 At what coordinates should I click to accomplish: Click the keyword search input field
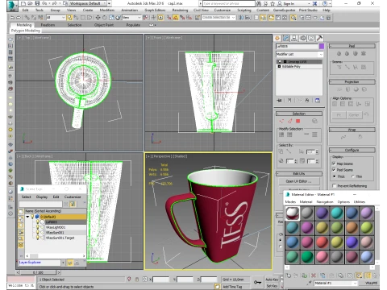229,3
